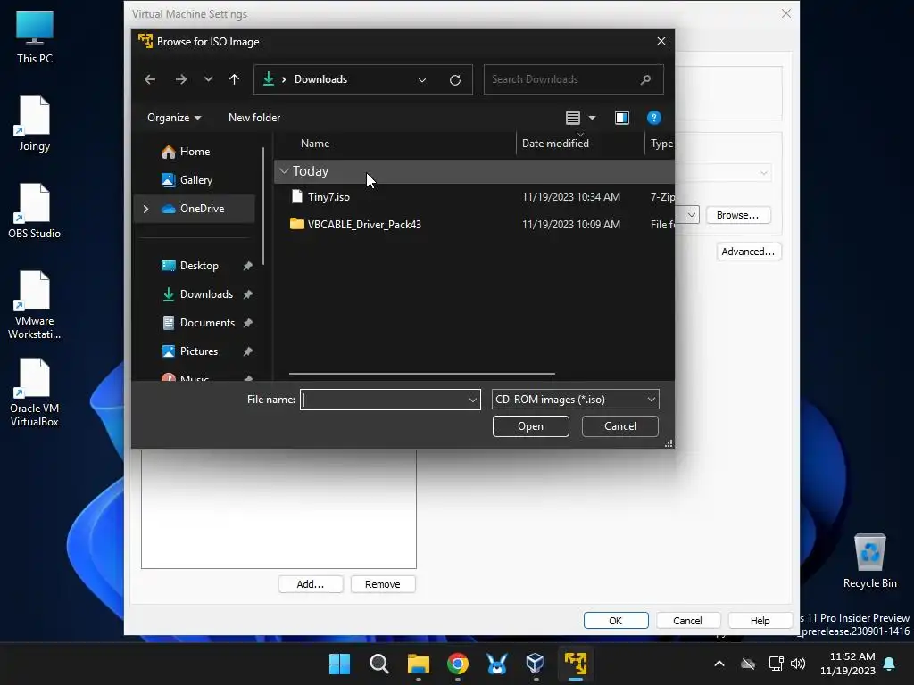Change the file view layout icon
914x685 pixels.
(573, 118)
